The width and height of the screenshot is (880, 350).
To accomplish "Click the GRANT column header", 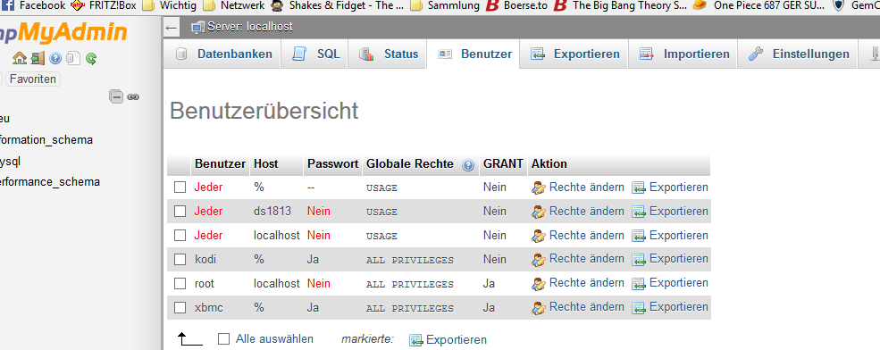I will coord(503,164).
